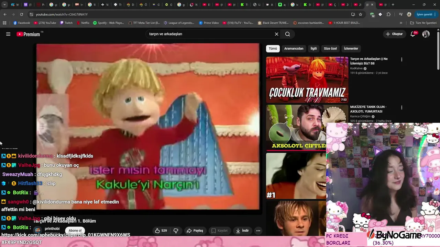Click the Karınca Çiftliğim channel name

(360, 116)
